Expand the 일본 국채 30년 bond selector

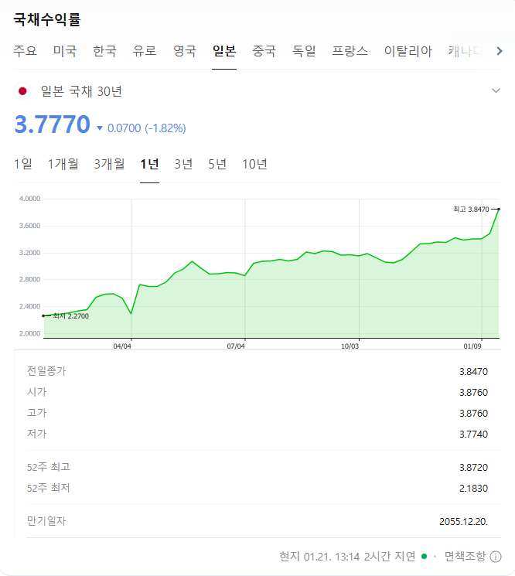[x=496, y=90]
